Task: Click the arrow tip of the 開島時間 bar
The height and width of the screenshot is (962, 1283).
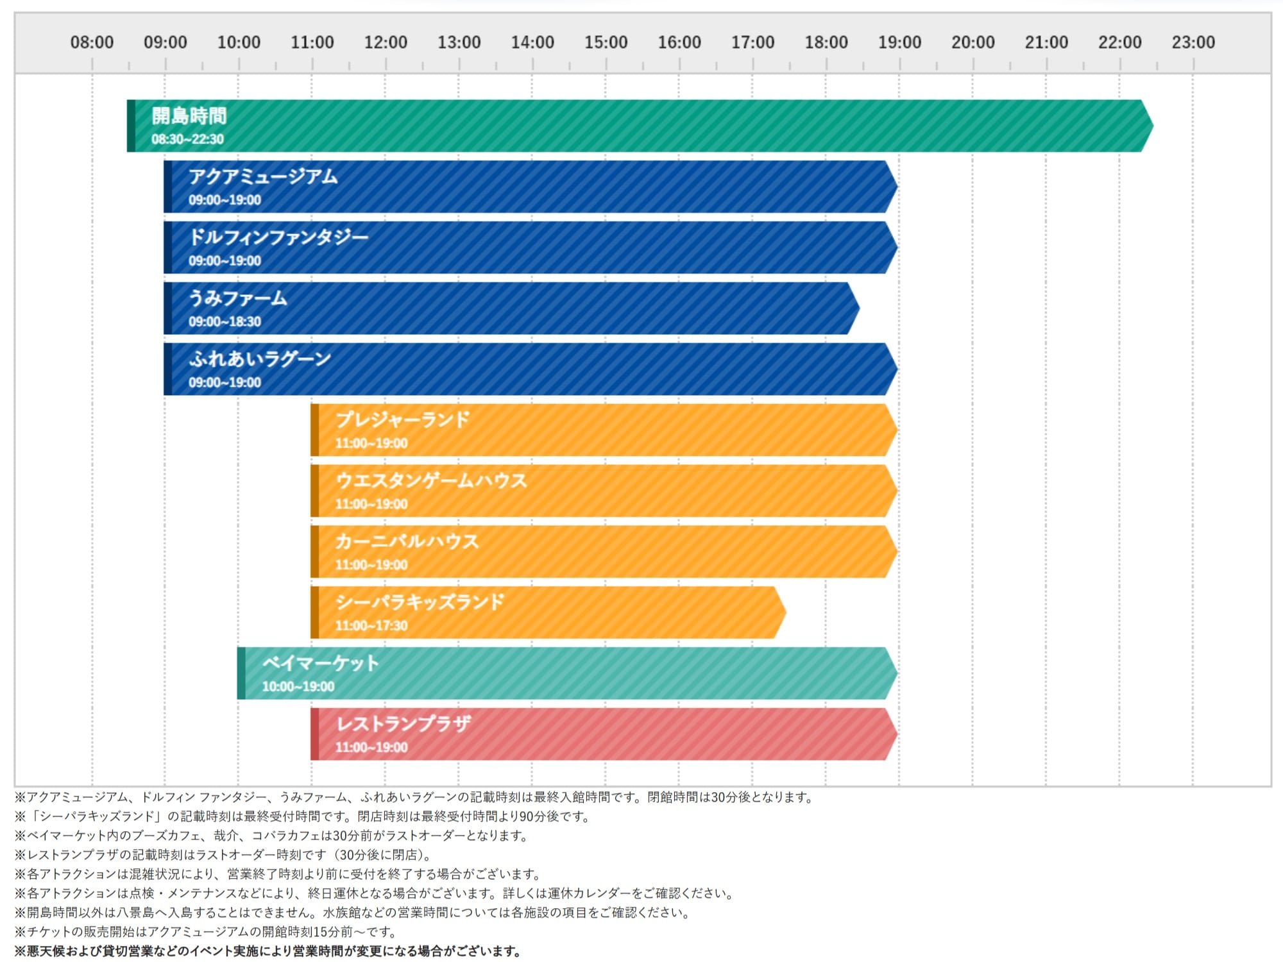Action: [x=1148, y=126]
